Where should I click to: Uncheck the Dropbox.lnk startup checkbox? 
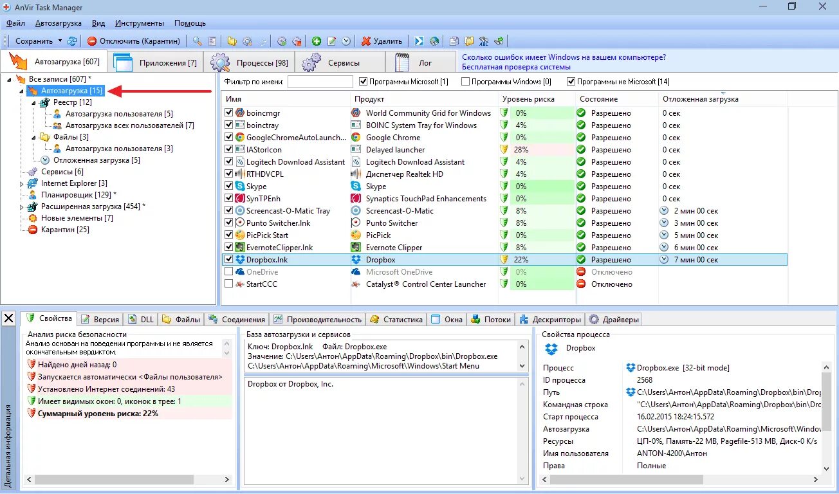[229, 260]
